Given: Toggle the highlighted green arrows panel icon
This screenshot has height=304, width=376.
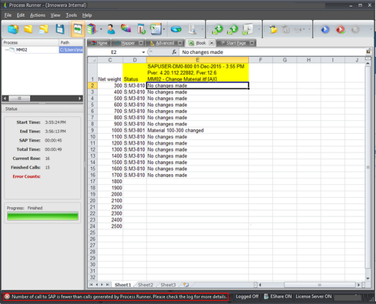Looking at the screenshot, I should point(78,29).
